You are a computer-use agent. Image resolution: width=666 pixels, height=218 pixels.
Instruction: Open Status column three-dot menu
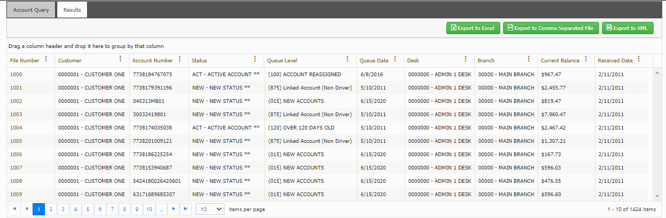(255, 60)
